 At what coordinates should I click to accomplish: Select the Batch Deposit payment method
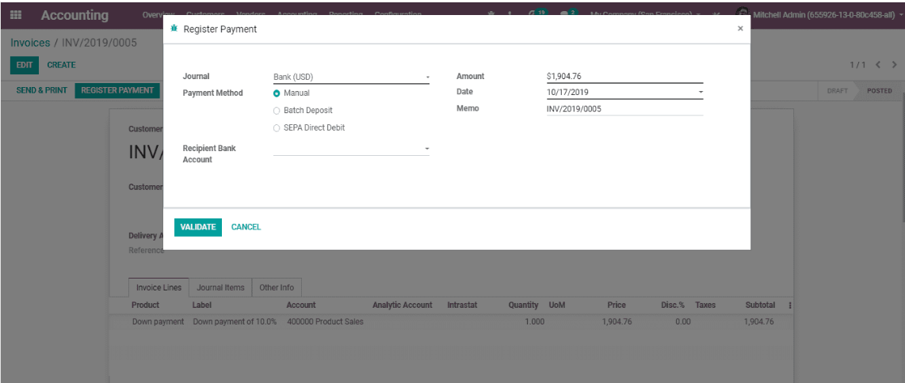pos(277,111)
